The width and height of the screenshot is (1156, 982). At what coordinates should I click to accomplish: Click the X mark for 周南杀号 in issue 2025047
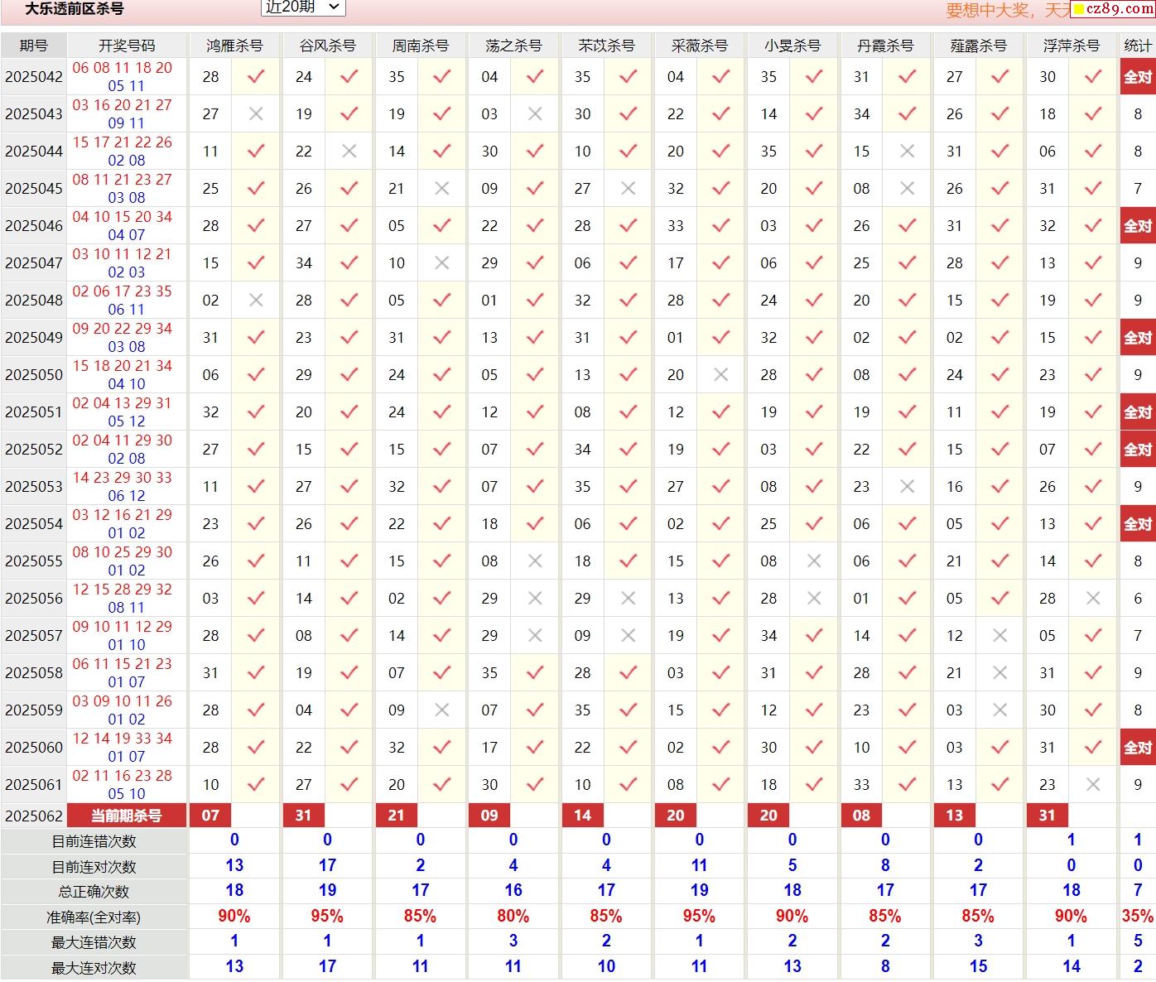tap(442, 263)
